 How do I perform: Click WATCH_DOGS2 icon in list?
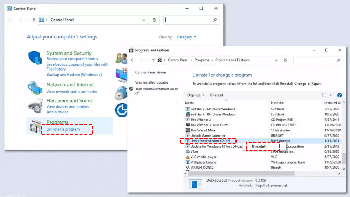[188, 167]
